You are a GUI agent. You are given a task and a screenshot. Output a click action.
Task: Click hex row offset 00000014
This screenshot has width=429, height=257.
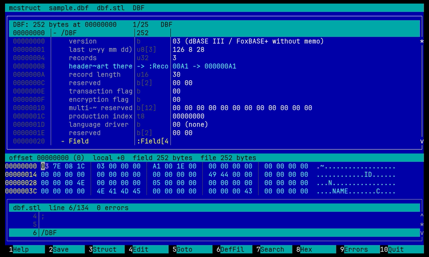click(x=21, y=175)
